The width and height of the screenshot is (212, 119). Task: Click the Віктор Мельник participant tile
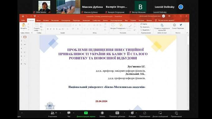click(140, 7)
